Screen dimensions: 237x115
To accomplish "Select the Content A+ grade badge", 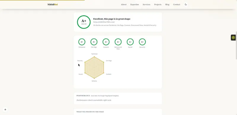I will click(x=106, y=42).
